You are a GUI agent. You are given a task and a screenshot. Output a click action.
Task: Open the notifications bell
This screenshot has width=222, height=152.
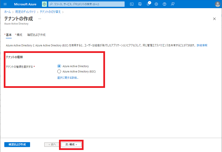click(x=148, y=4)
